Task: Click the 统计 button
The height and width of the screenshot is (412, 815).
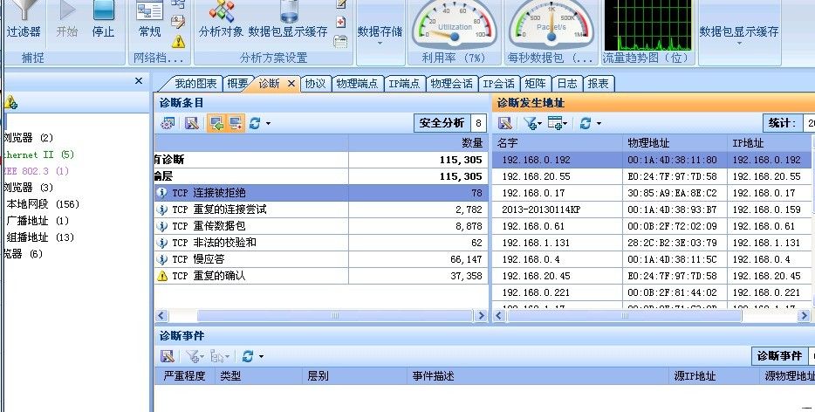Action: (783, 123)
